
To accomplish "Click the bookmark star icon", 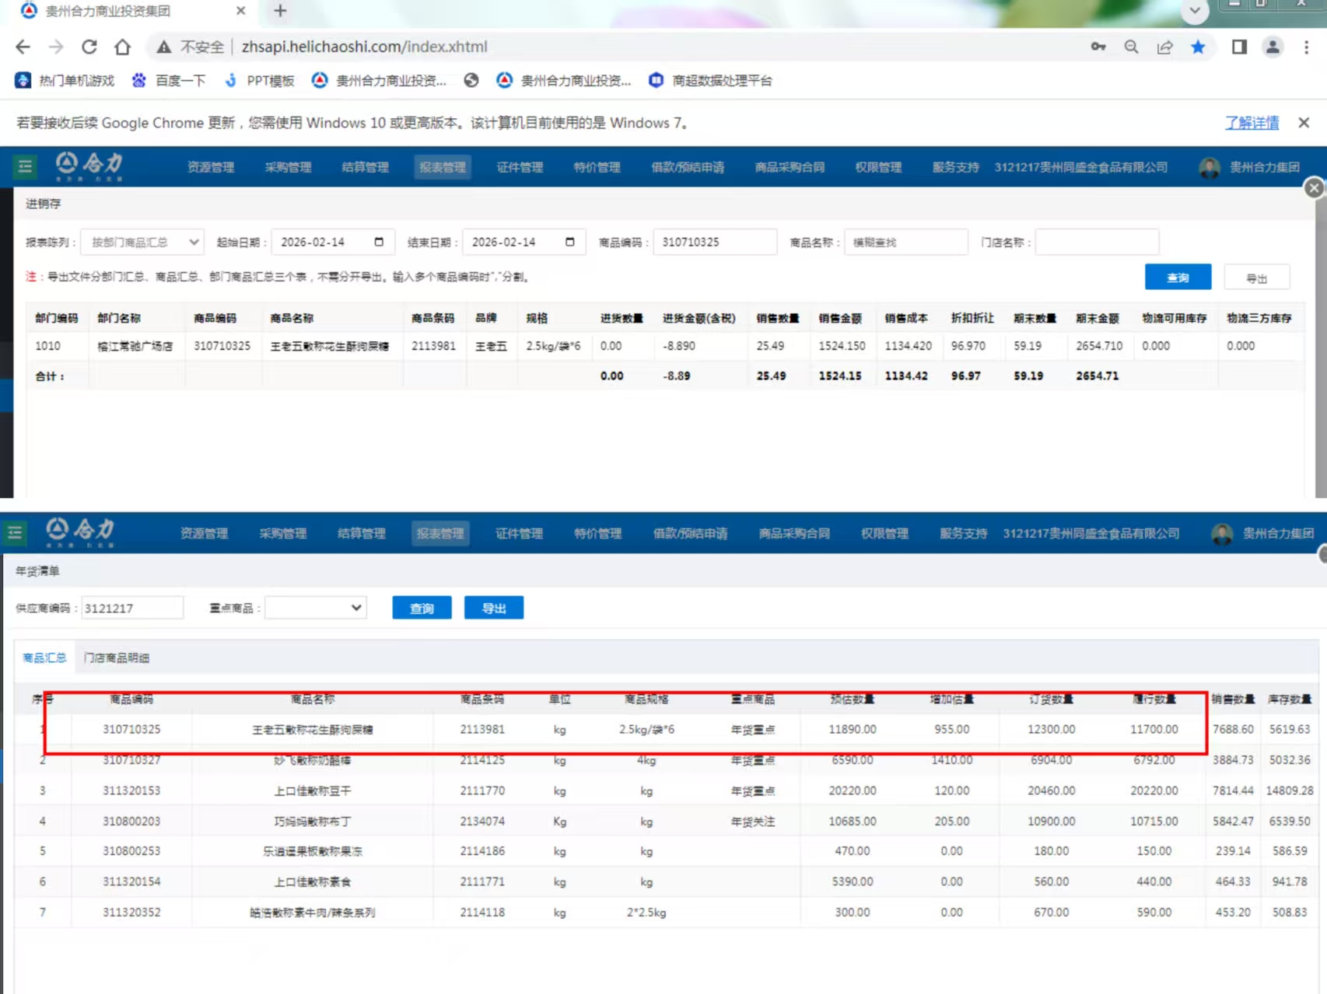I will pos(1198,47).
